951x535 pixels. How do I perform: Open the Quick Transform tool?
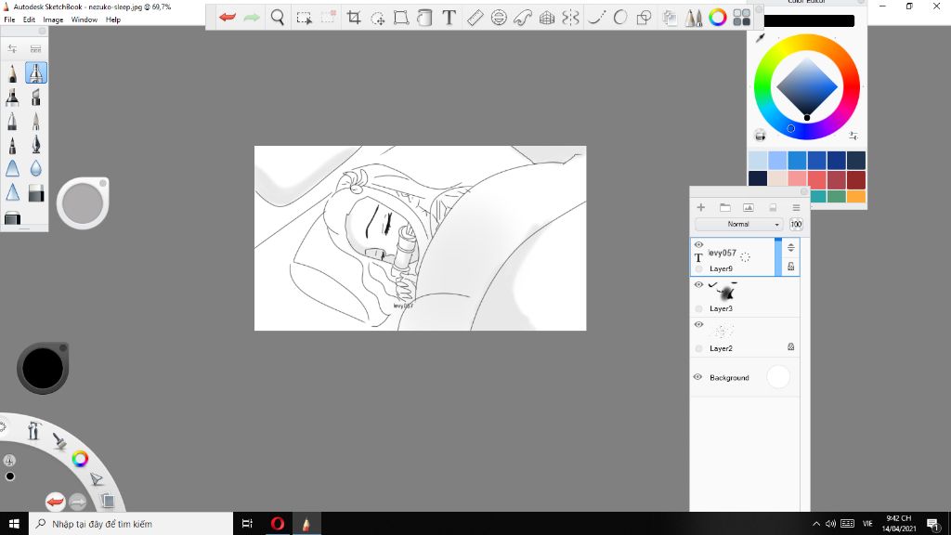[377, 19]
